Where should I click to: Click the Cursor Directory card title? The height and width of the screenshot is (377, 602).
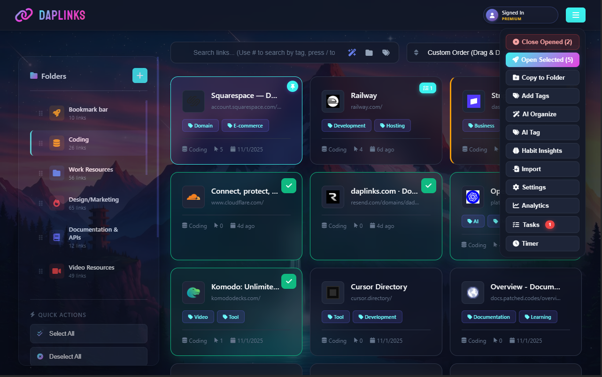379,287
